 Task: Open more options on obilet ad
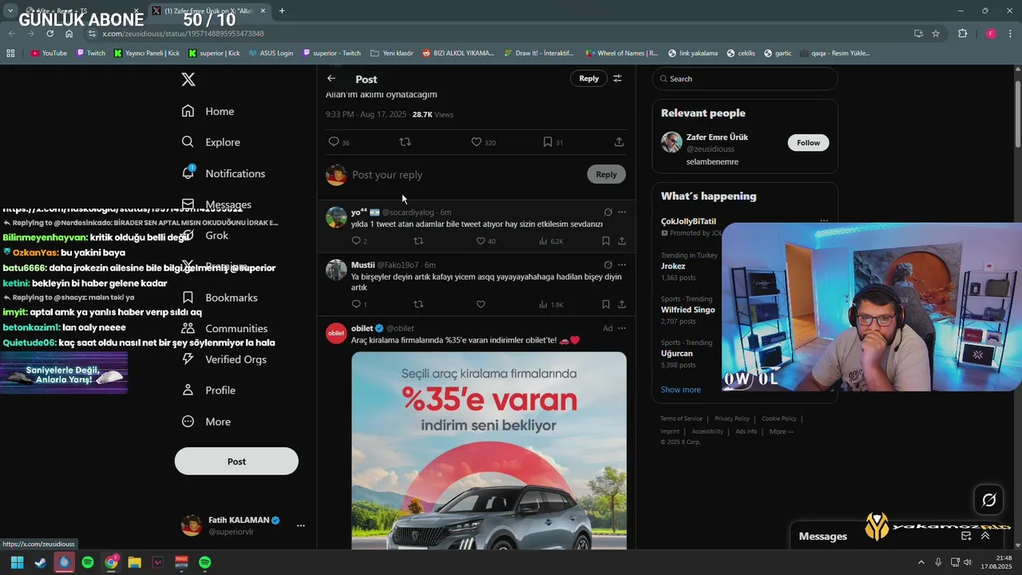[x=622, y=328]
